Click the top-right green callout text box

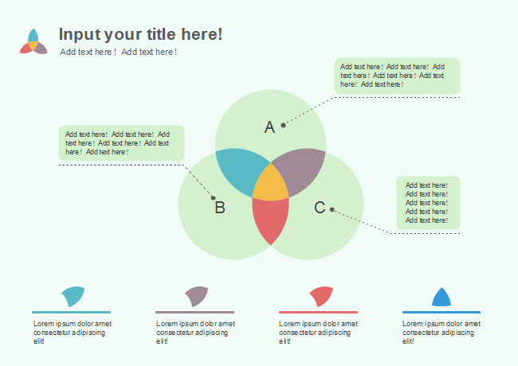point(397,76)
